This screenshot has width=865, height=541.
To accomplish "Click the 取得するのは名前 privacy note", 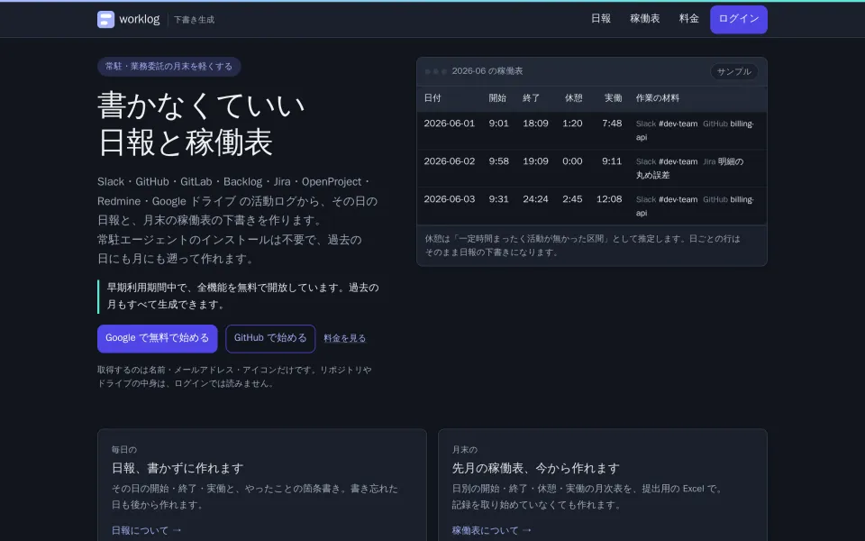I will [x=234, y=377].
